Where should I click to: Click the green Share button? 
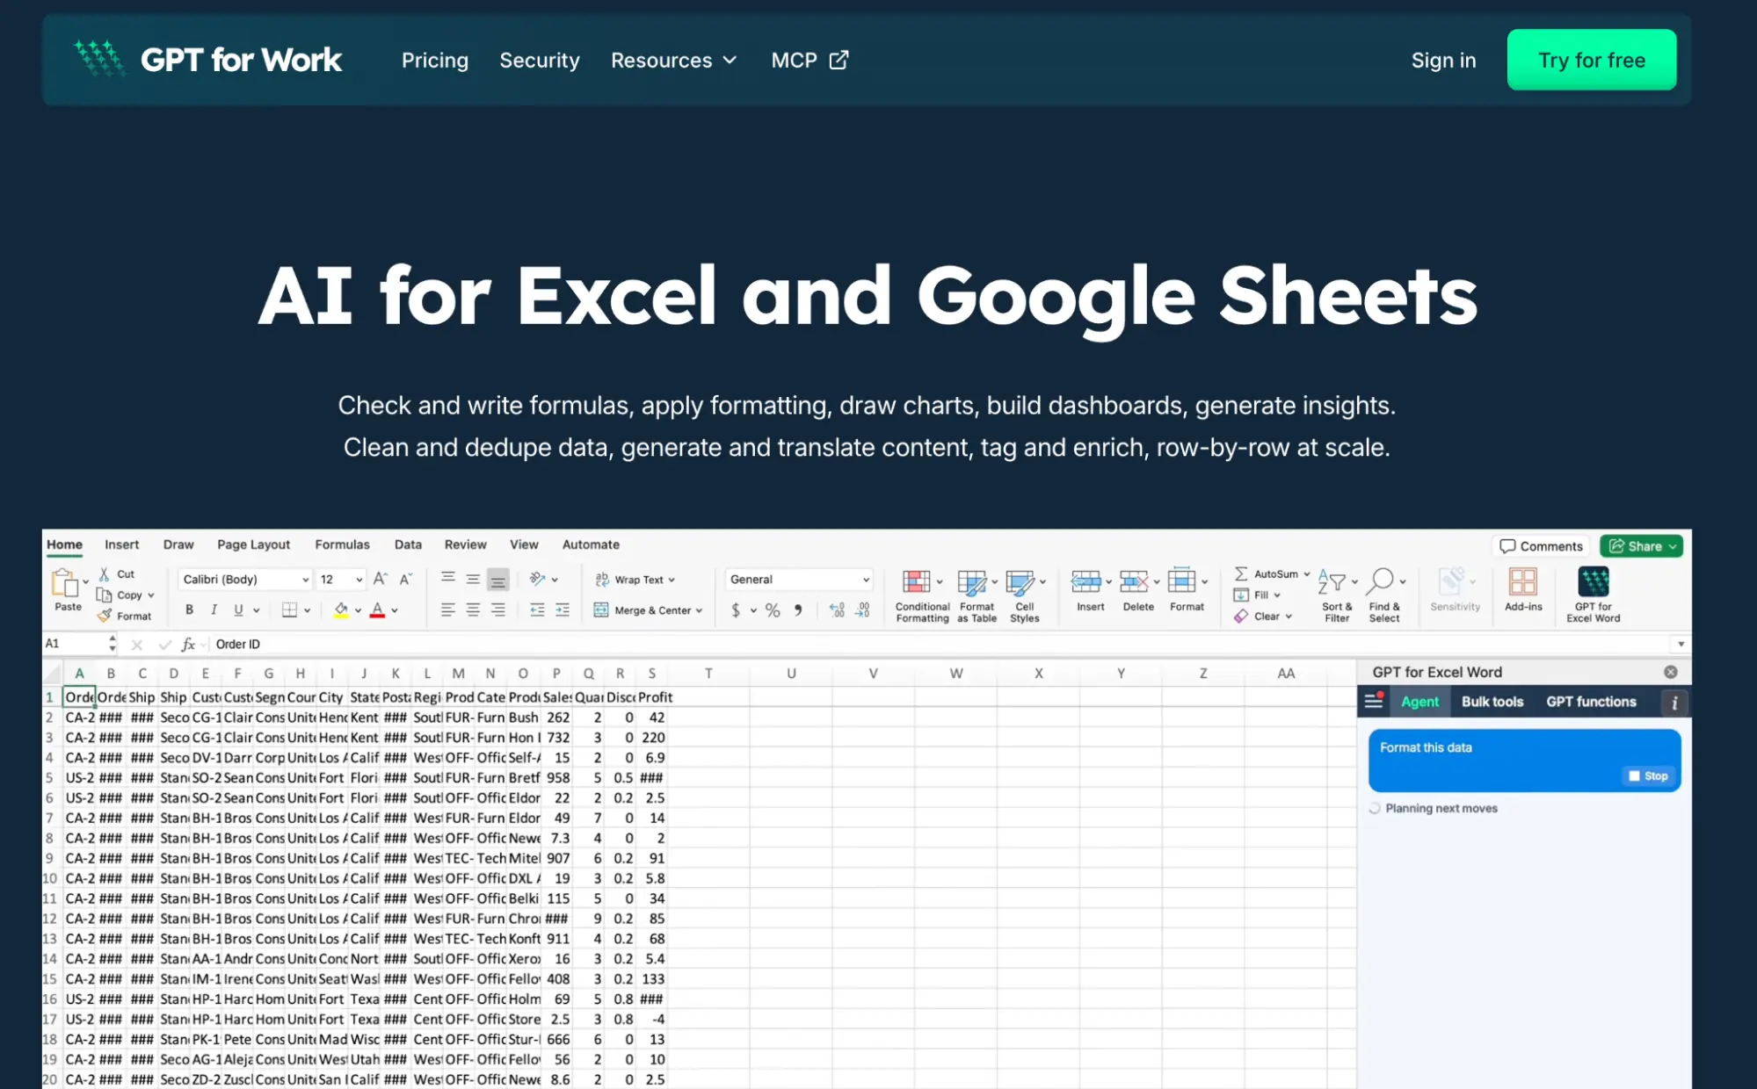pyautogui.click(x=1641, y=546)
